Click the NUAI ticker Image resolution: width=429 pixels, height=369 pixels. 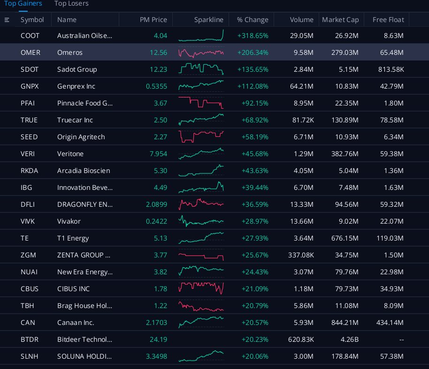29,272
